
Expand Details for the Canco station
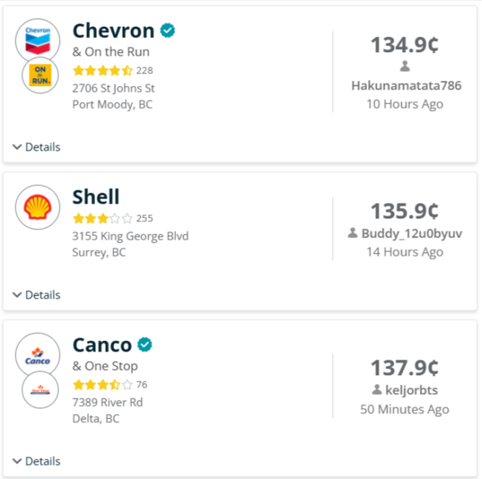37,461
